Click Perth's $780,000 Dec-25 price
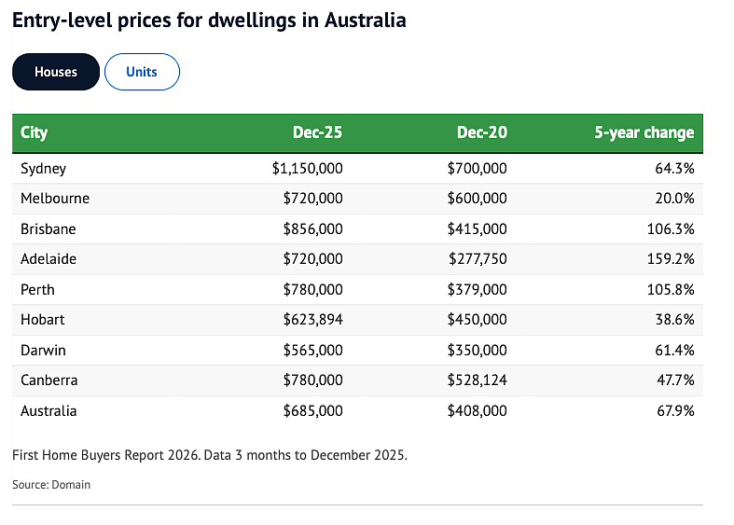Viewport: 734px width, 525px height. [x=312, y=290]
